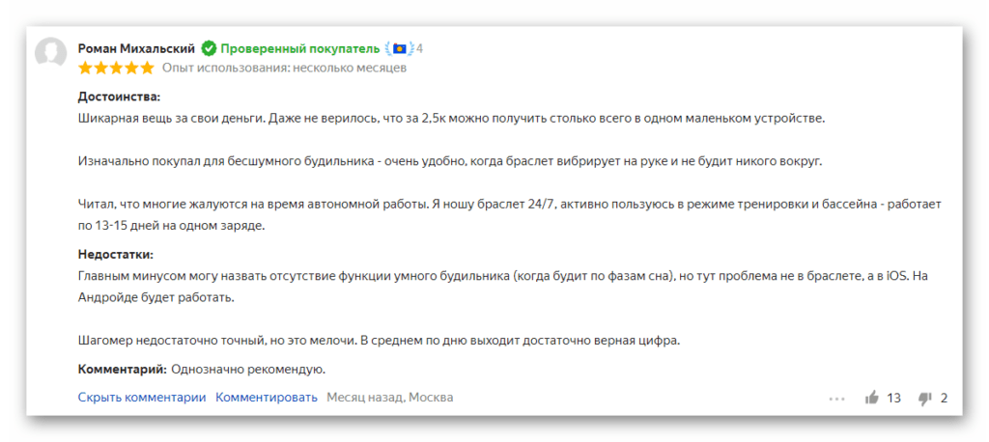The height and width of the screenshot is (442, 989).
Task: Click the like count 13
Action: (x=893, y=399)
